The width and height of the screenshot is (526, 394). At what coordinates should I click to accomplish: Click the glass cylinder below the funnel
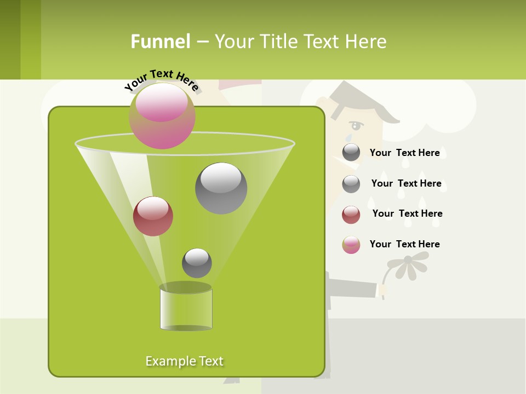[186, 309]
